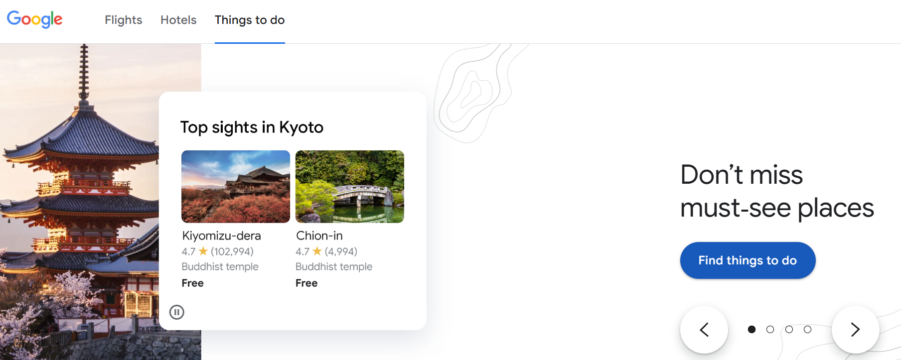Click the Kiyomizu-dera title link
The width and height of the screenshot is (901, 360).
pos(222,236)
